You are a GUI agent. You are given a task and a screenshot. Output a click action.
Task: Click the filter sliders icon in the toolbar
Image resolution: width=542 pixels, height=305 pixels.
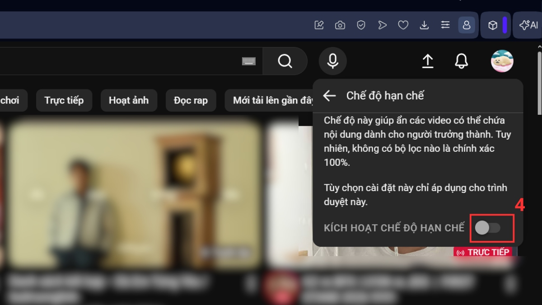[445, 25]
